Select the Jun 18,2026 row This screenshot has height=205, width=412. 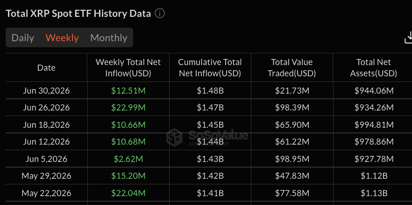209,124
